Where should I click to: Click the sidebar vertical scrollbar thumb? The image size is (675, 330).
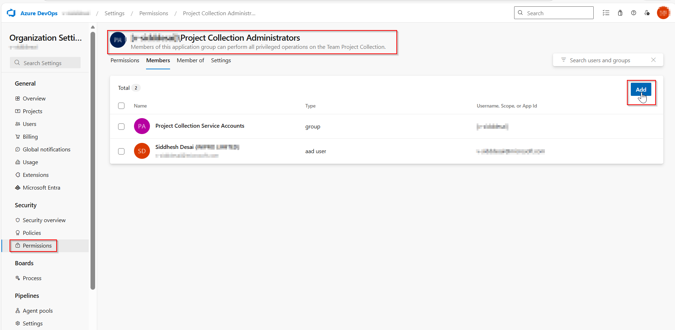coord(93,161)
